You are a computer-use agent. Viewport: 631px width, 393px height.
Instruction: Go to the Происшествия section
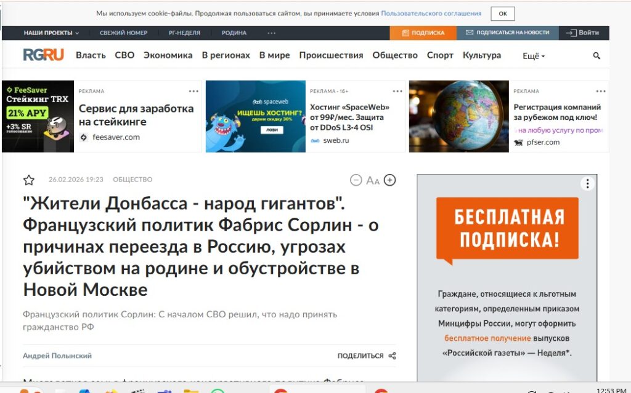[331, 55]
